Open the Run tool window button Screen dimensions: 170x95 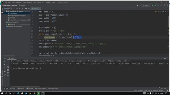pos(6,88)
